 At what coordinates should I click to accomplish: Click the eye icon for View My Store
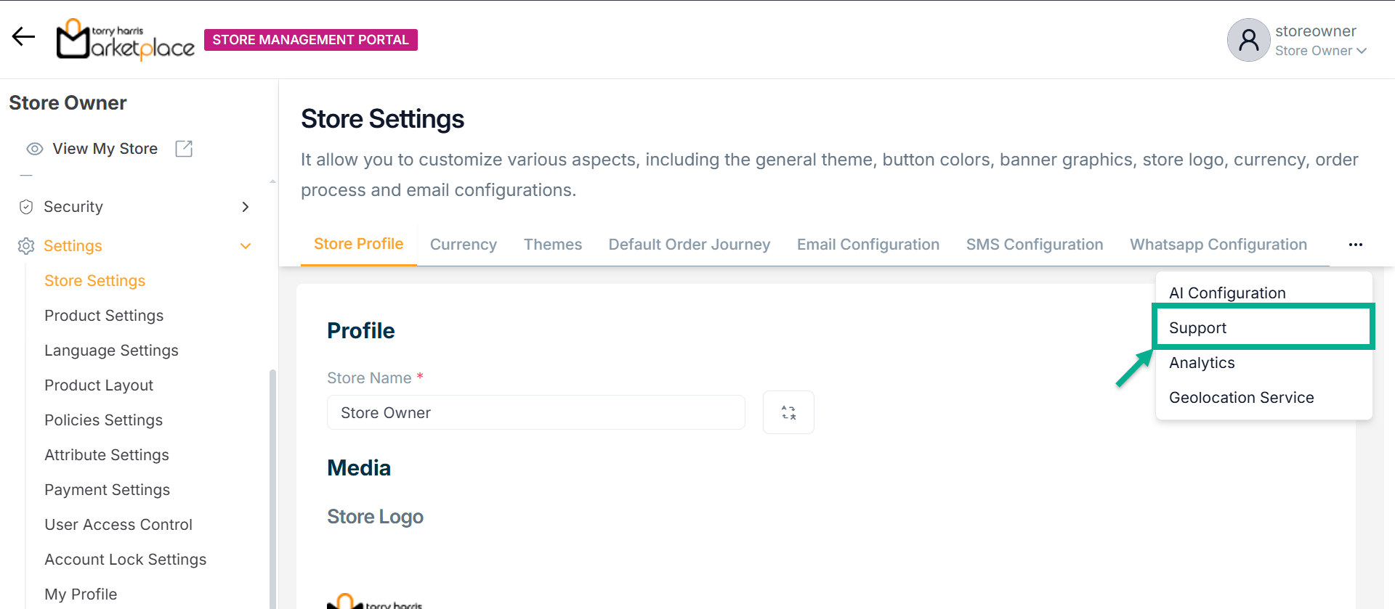pos(35,149)
